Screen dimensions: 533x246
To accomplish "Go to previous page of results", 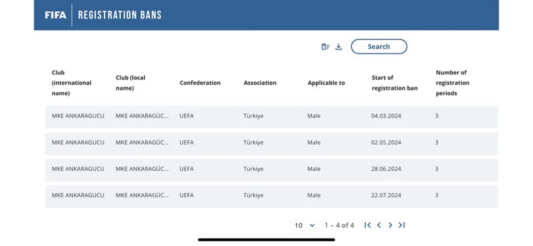I will click(378, 225).
